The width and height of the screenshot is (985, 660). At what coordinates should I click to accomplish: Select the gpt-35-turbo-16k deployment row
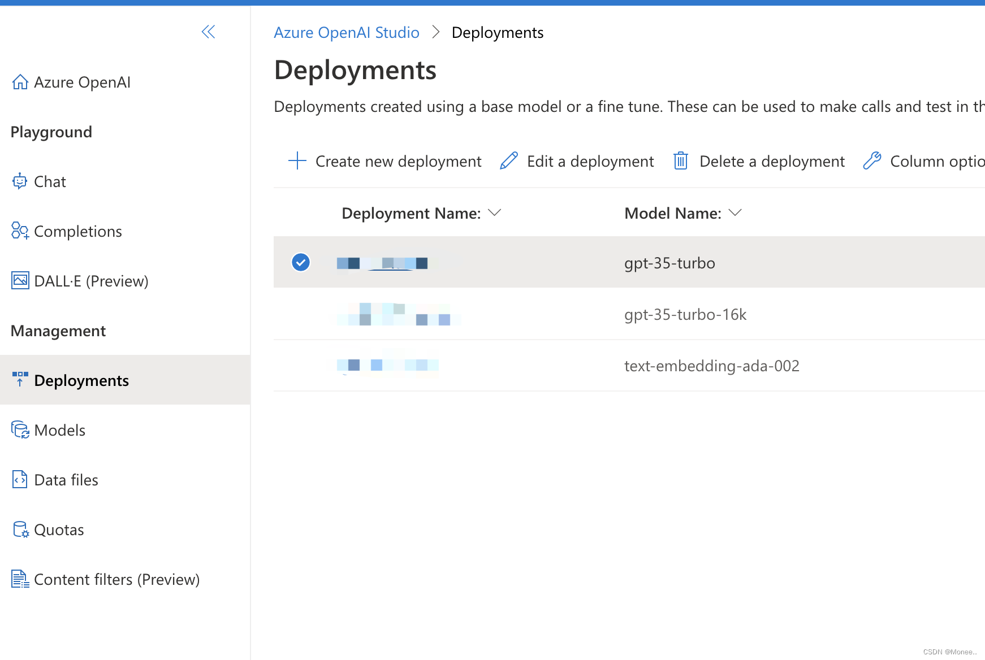(x=685, y=314)
